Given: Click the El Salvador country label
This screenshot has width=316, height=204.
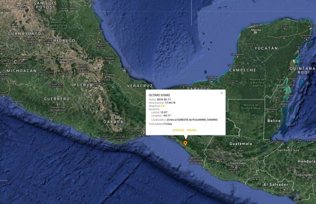Looking at the screenshot, I should click(276, 184).
